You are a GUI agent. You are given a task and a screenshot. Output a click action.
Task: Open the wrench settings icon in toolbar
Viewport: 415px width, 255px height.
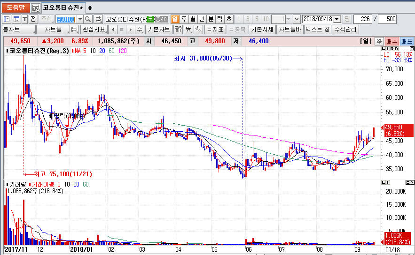click(x=199, y=30)
